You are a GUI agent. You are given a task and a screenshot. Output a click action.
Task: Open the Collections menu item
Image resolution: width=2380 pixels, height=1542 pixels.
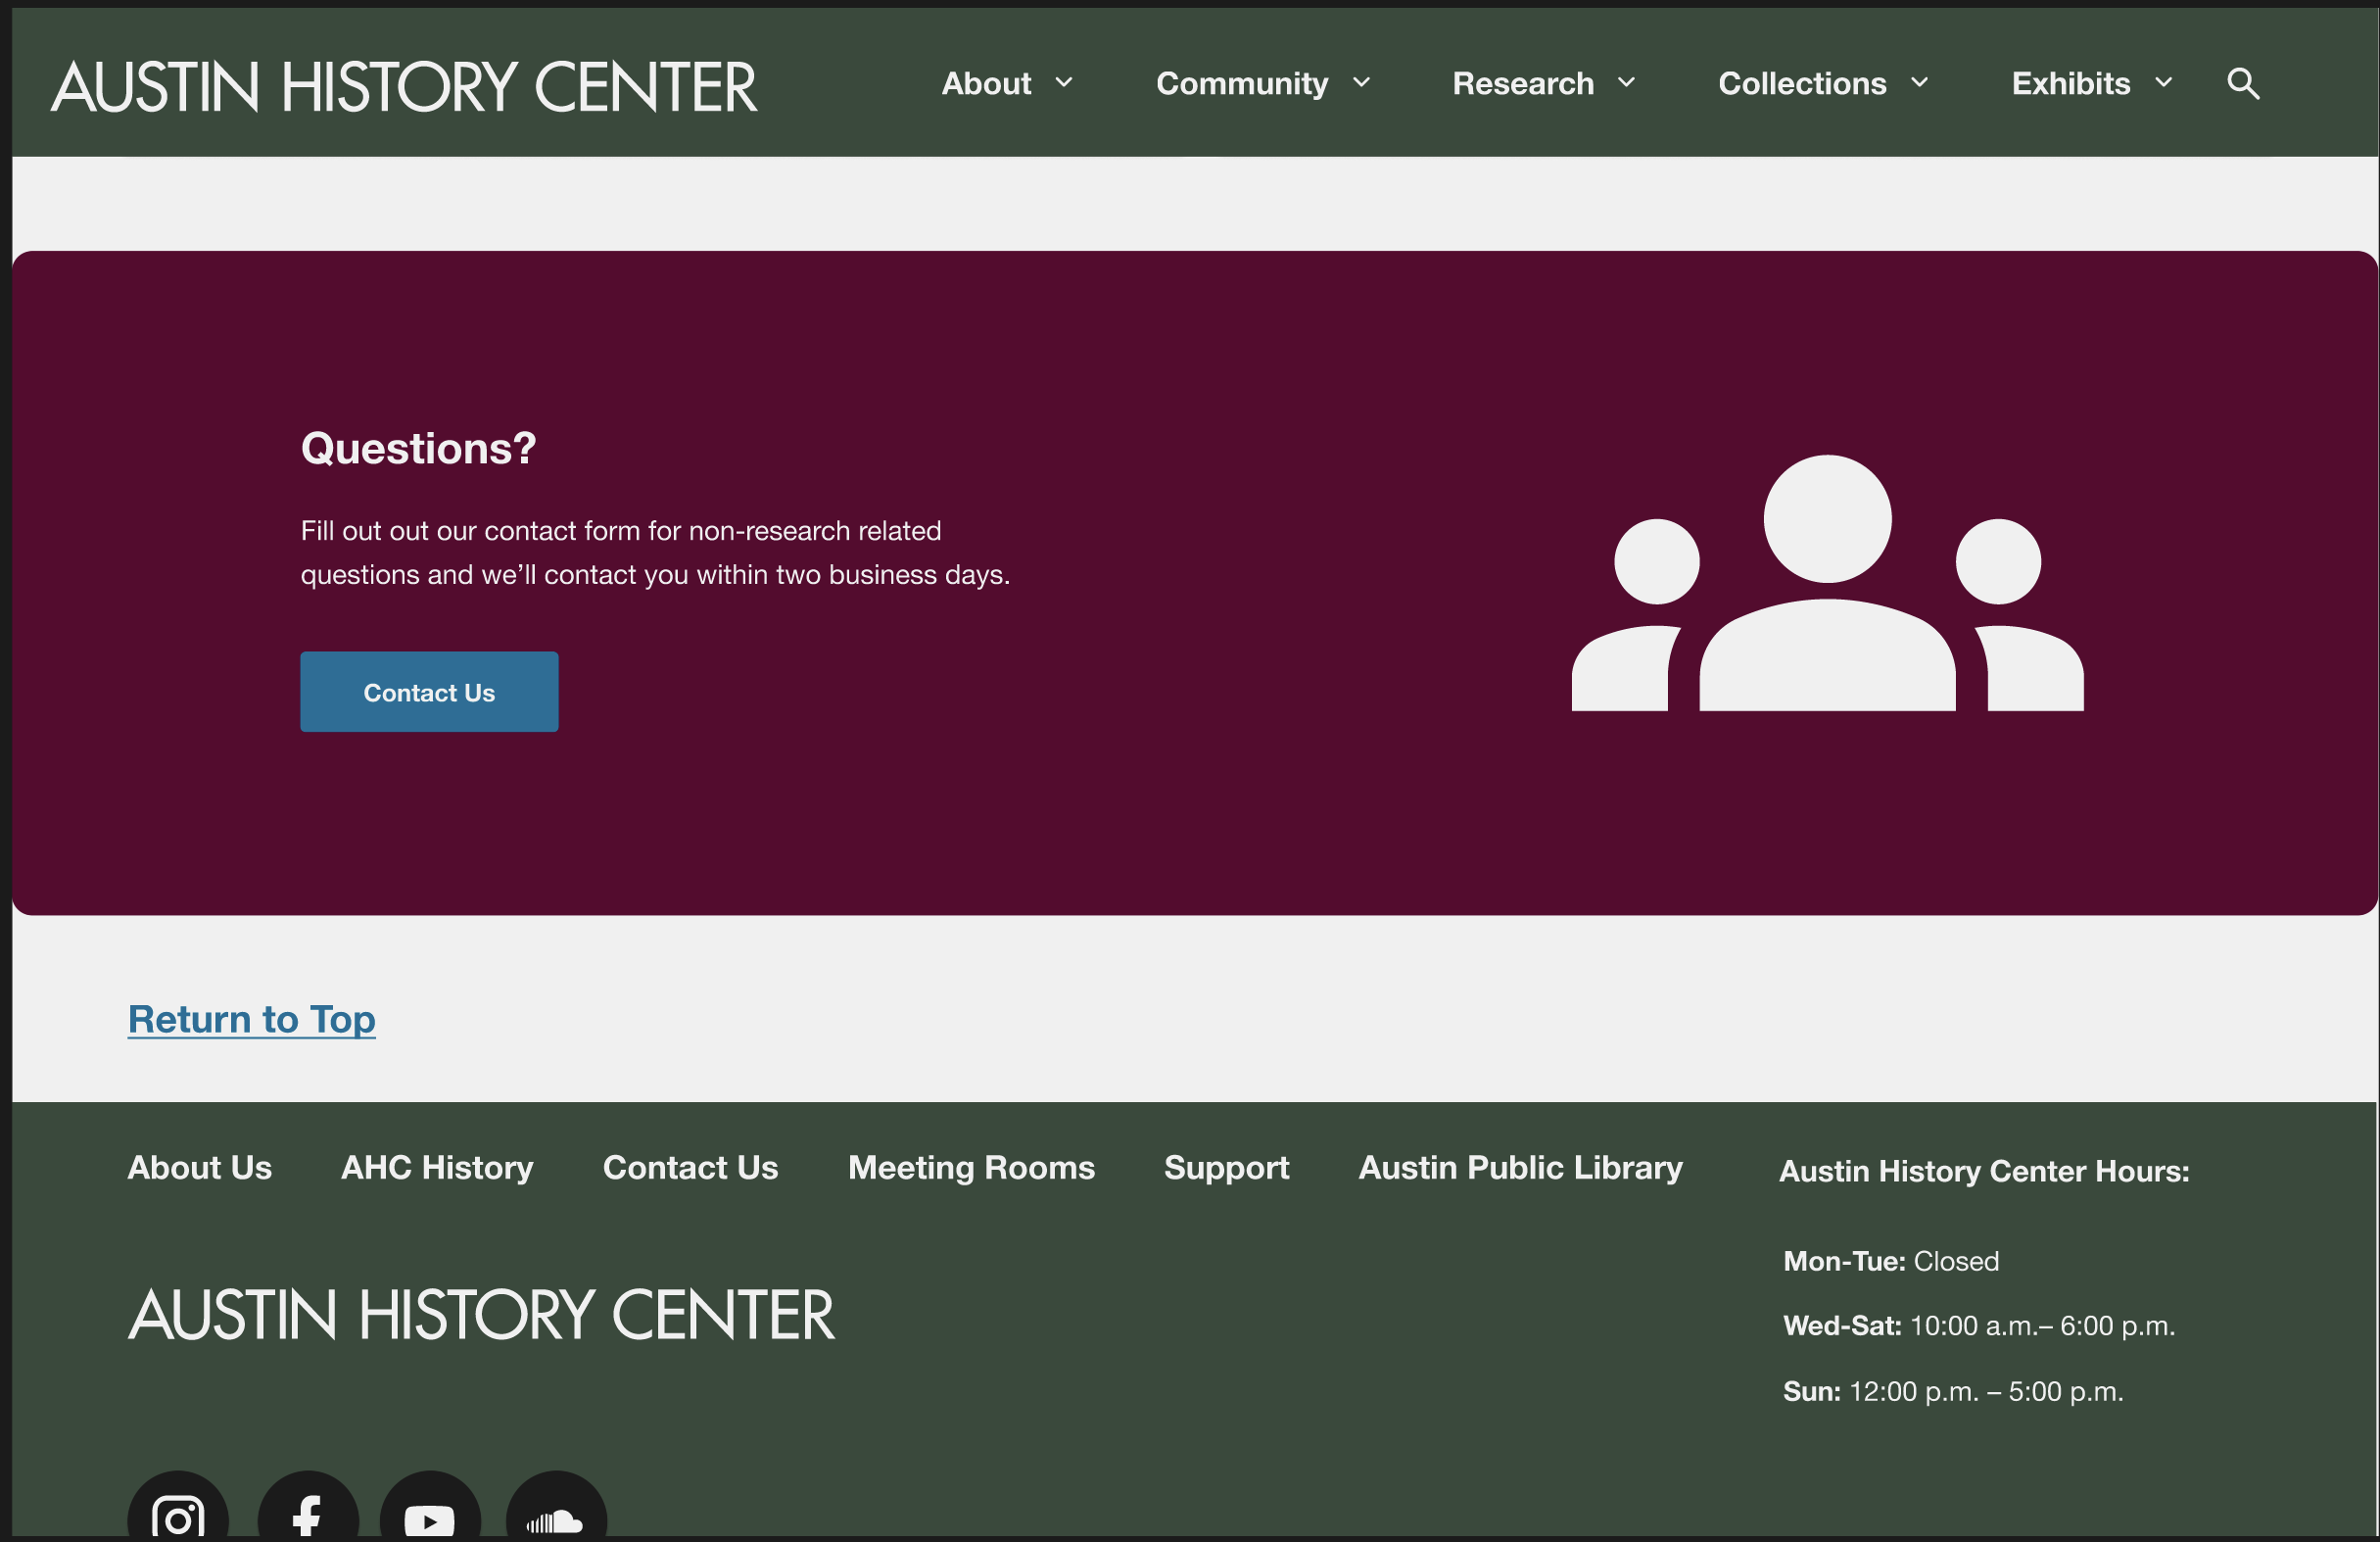[x=1801, y=84]
